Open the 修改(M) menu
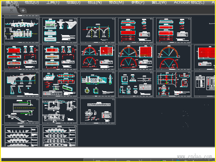Image resolution: width=216 pixels, height=162 pixels. pos(116,2)
